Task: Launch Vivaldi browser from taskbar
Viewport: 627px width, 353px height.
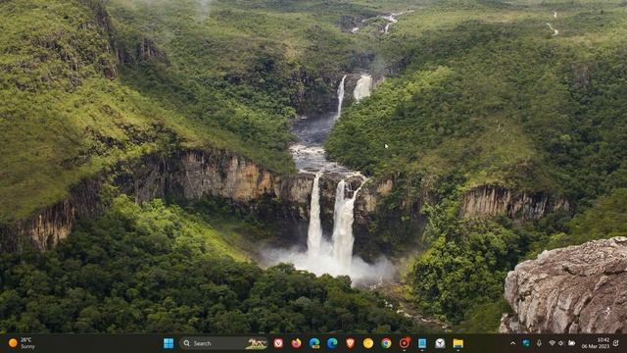Action: coord(278,343)
